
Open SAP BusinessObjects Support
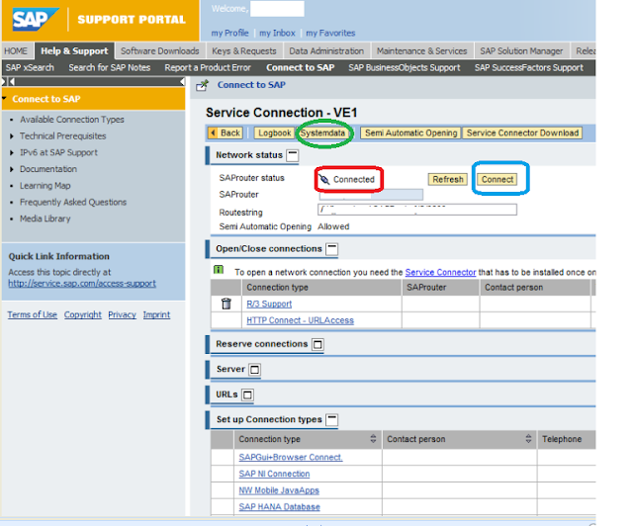[405, 67]
